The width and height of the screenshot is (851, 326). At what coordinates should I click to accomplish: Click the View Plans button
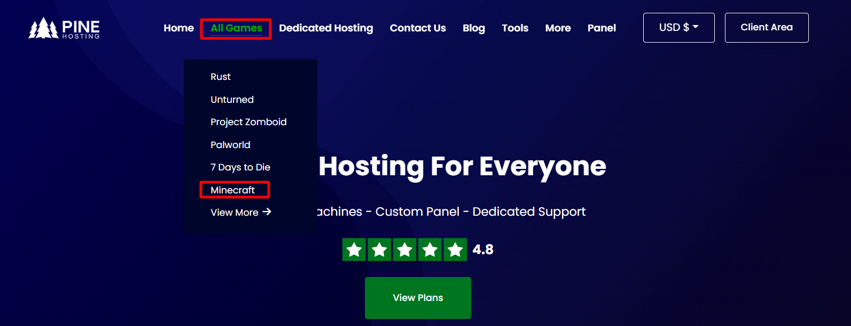tap(418, 298)
